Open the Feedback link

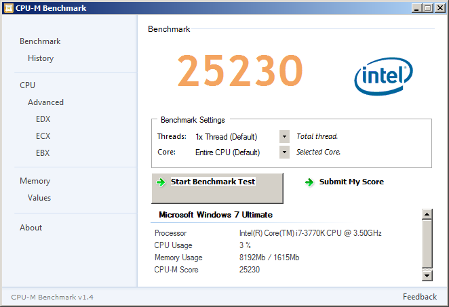420,297
